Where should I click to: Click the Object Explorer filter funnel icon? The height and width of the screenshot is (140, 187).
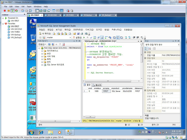click(60, 44)
